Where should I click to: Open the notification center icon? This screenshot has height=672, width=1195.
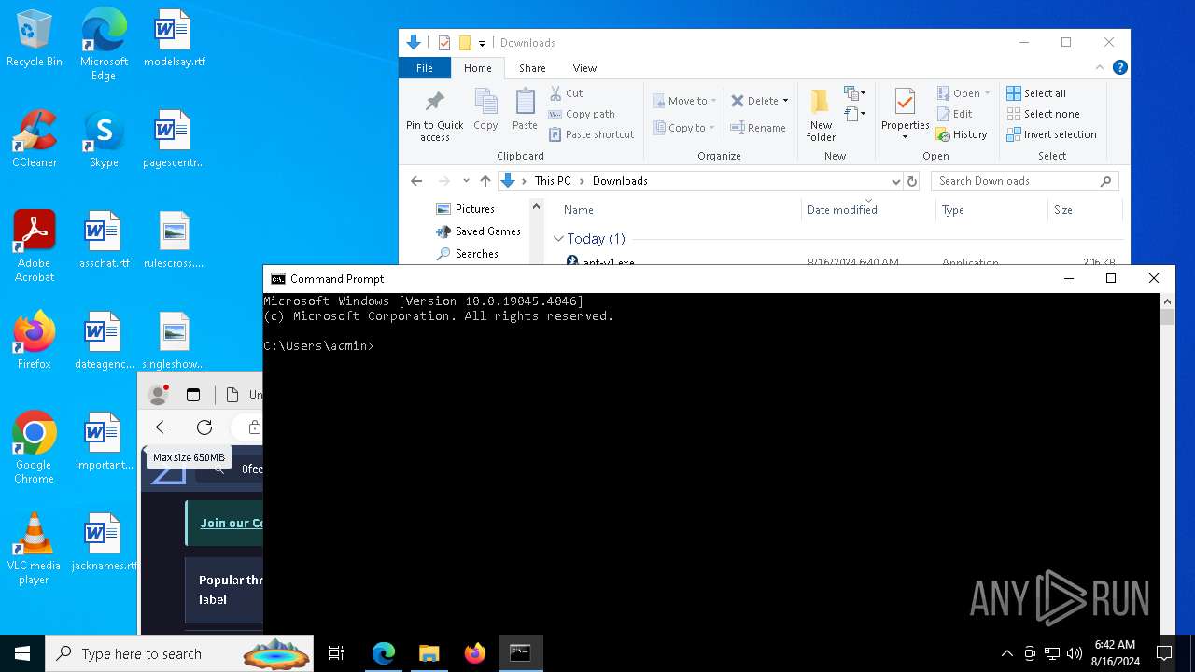pyautogui.click(x=1164, y=653)
